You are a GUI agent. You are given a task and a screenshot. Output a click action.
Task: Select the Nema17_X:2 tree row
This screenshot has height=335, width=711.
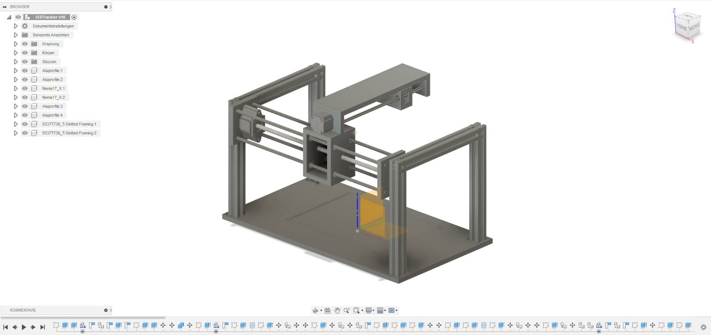click(45, 97)
